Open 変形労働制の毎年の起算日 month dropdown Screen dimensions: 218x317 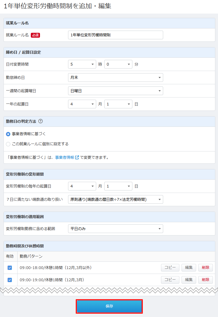point(82,186)
